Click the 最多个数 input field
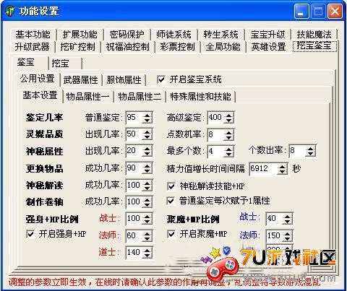This screenshot has height=291, width=347. pos(215,152)
